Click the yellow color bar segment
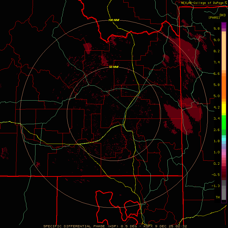Viewport: 228px width, 228px height. tap(224, 108)
